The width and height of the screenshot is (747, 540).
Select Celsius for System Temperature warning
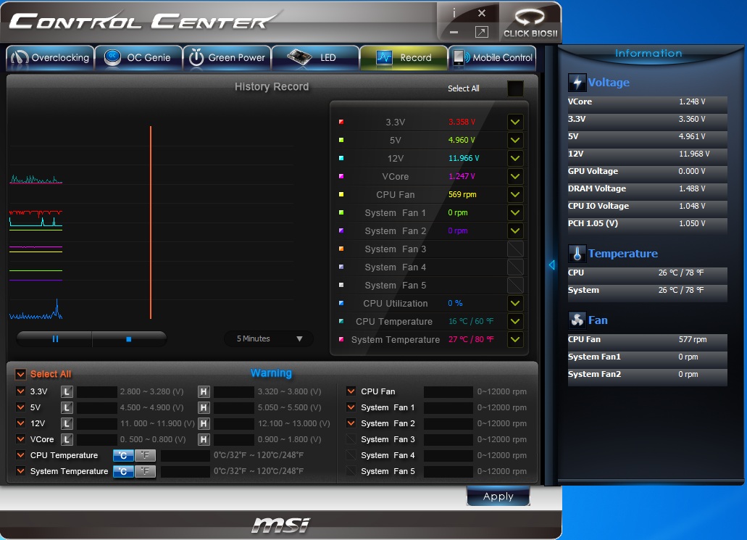tap(123, 471)
